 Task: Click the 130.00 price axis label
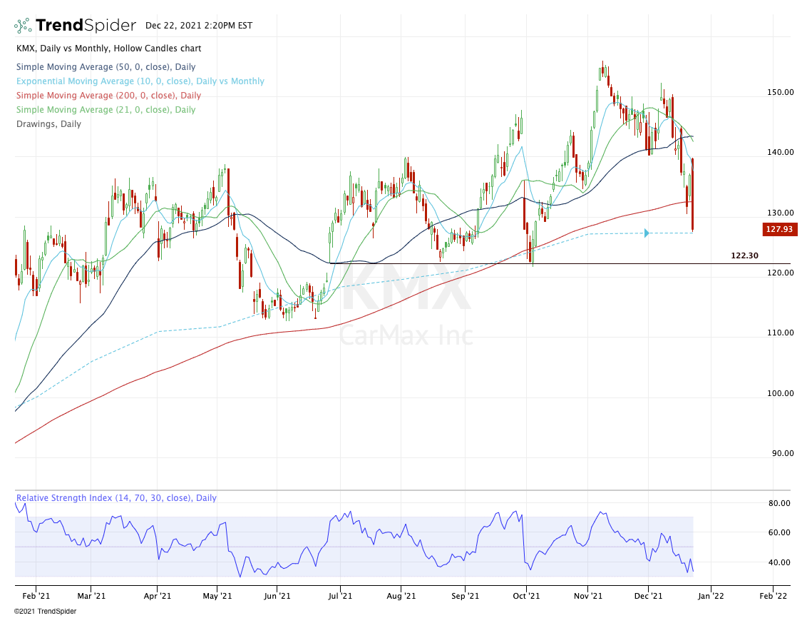pos(781,213)
